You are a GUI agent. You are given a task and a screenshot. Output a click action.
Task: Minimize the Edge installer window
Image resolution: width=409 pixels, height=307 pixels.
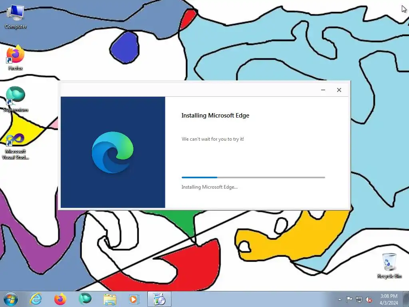pyautogui.click(x=323, y=90)
